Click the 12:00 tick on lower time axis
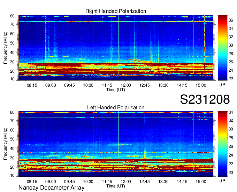 126,182
